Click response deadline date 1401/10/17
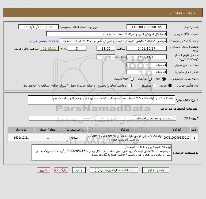 pyautogui.click(x=147, y=48)
